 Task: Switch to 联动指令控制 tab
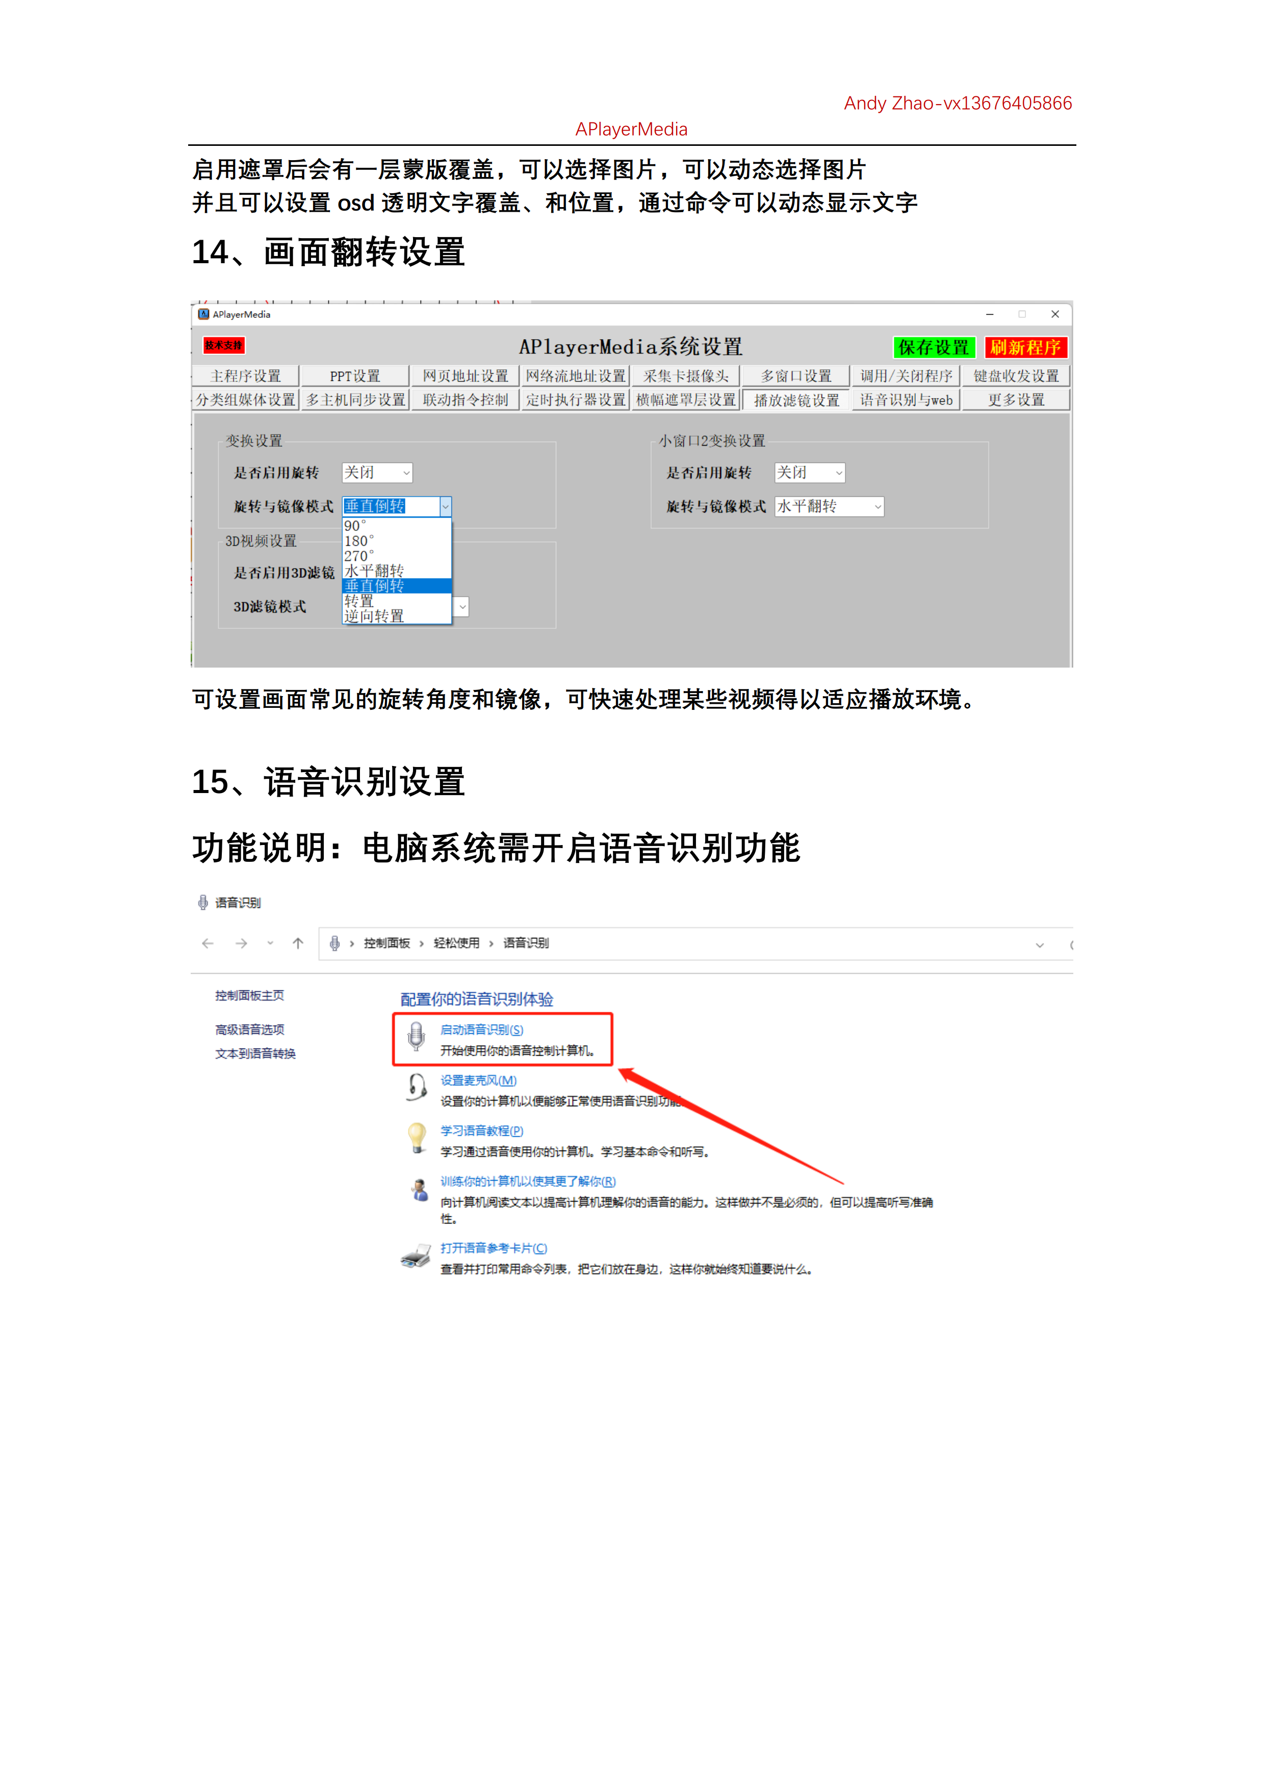click(x=465, y=400)
